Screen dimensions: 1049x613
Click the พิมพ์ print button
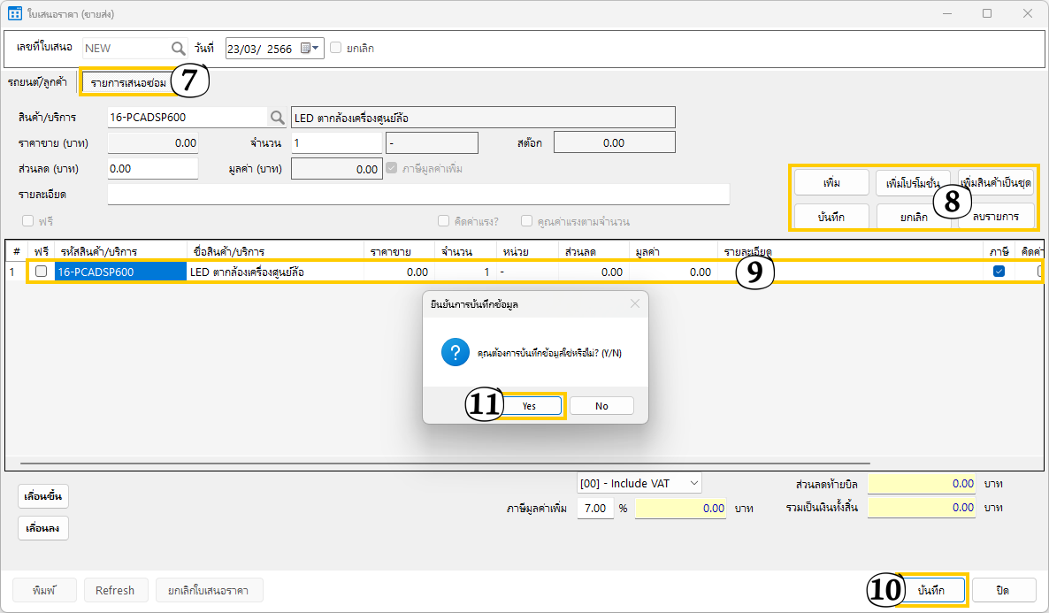click(44, 590)
